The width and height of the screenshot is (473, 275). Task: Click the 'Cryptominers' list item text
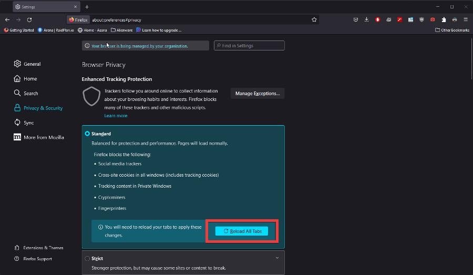click(x=111, y=197)
